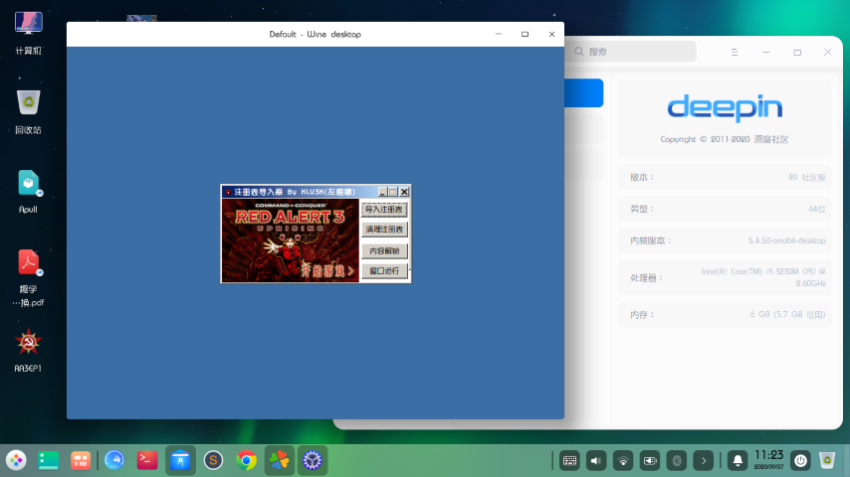This screenshot has height=477, width=850.
Task: Click the memory 6 GB value
Action: point(787,315)
